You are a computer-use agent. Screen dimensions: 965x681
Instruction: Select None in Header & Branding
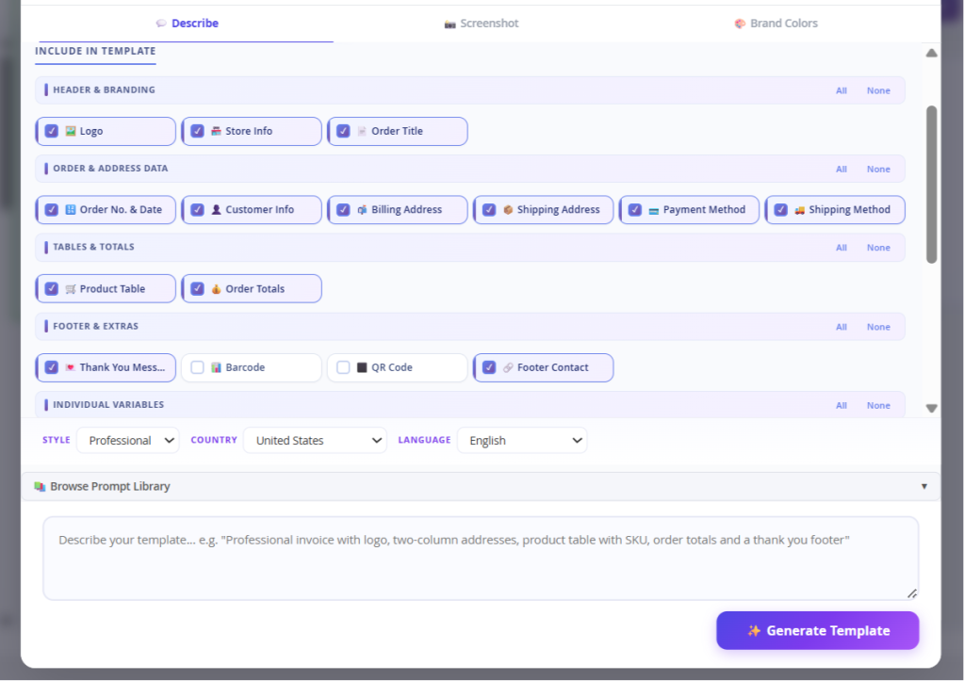coord(878,90)
